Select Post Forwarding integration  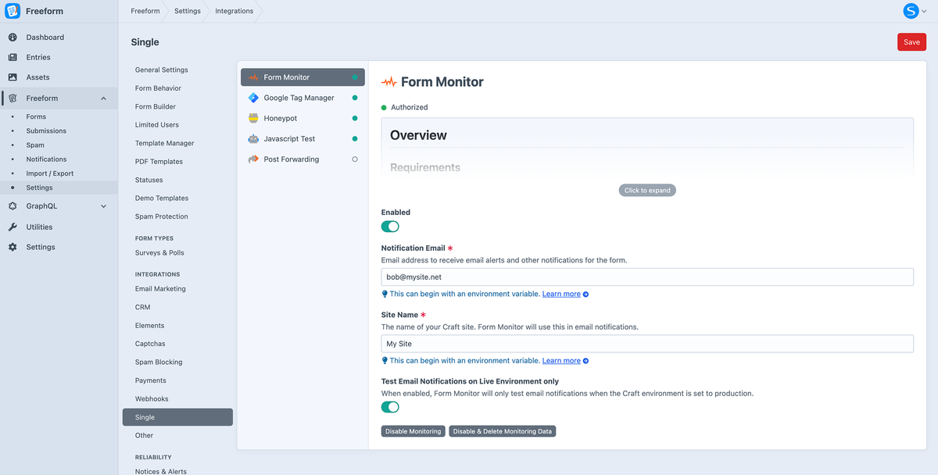click(x=303, y=159)
